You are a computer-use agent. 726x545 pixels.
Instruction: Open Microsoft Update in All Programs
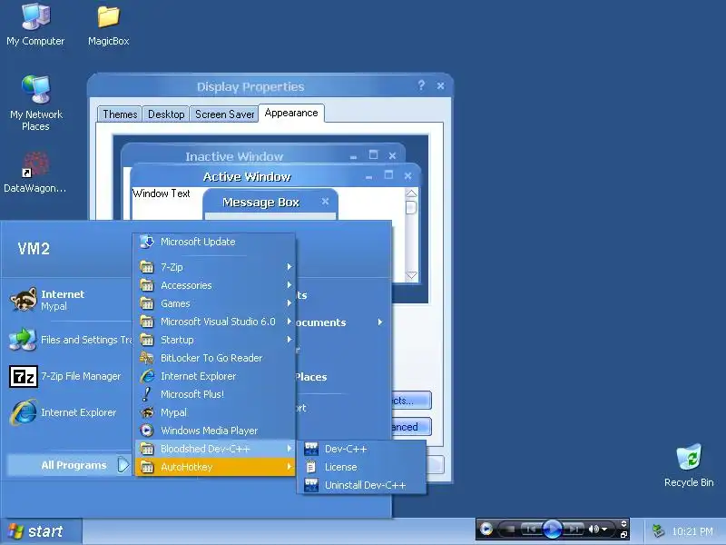point(215,242)
